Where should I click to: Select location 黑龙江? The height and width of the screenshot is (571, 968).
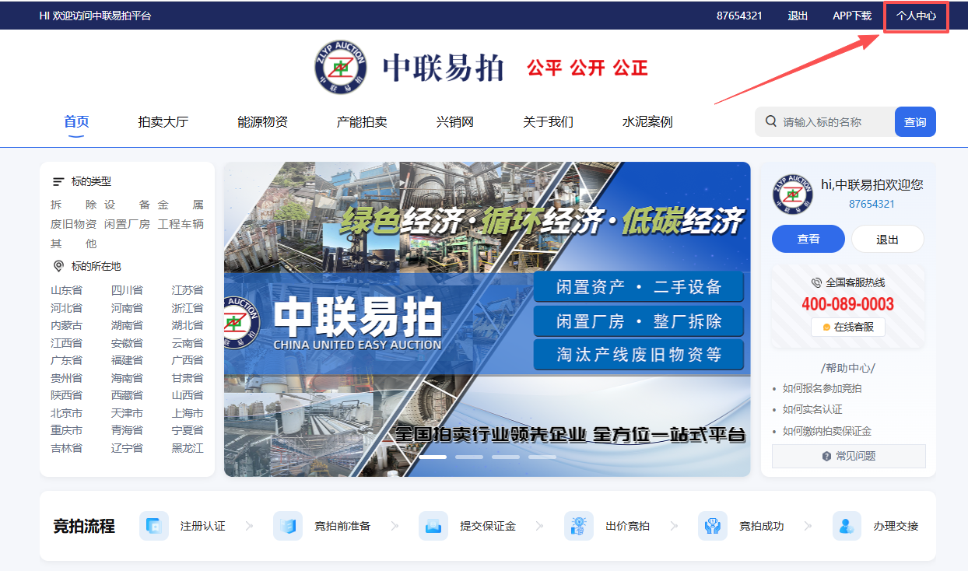pyautogui.click(x=188, y=448)
